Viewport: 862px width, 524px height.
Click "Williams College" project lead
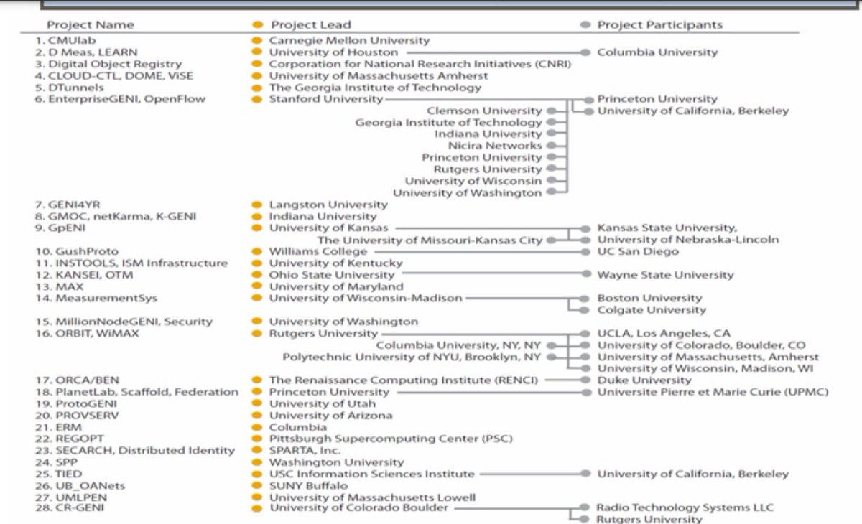click(318, 251)
